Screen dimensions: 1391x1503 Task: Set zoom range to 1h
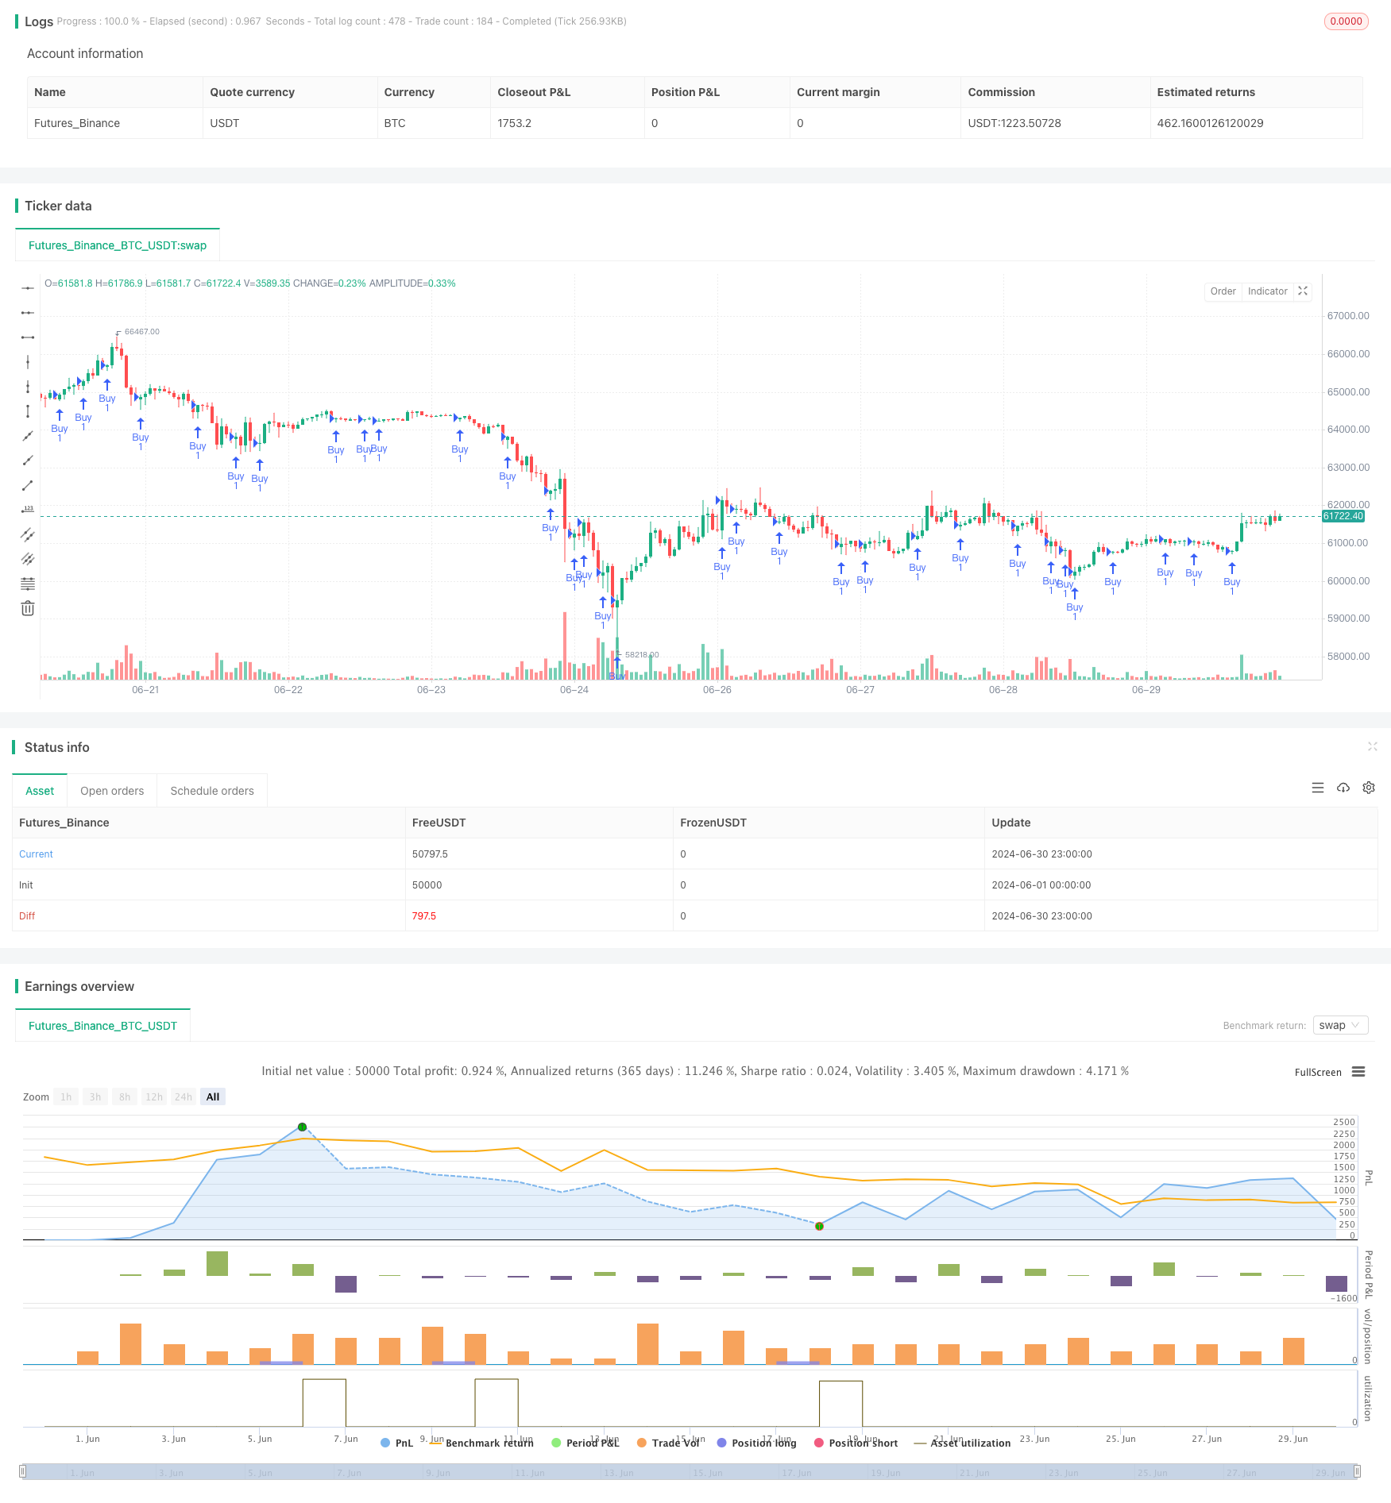(x=66, y=1097)
